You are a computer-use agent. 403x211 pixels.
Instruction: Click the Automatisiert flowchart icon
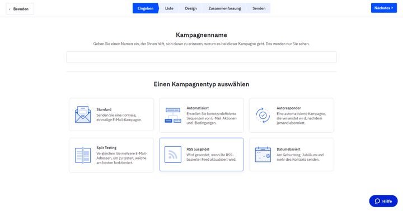coord(173,115)
